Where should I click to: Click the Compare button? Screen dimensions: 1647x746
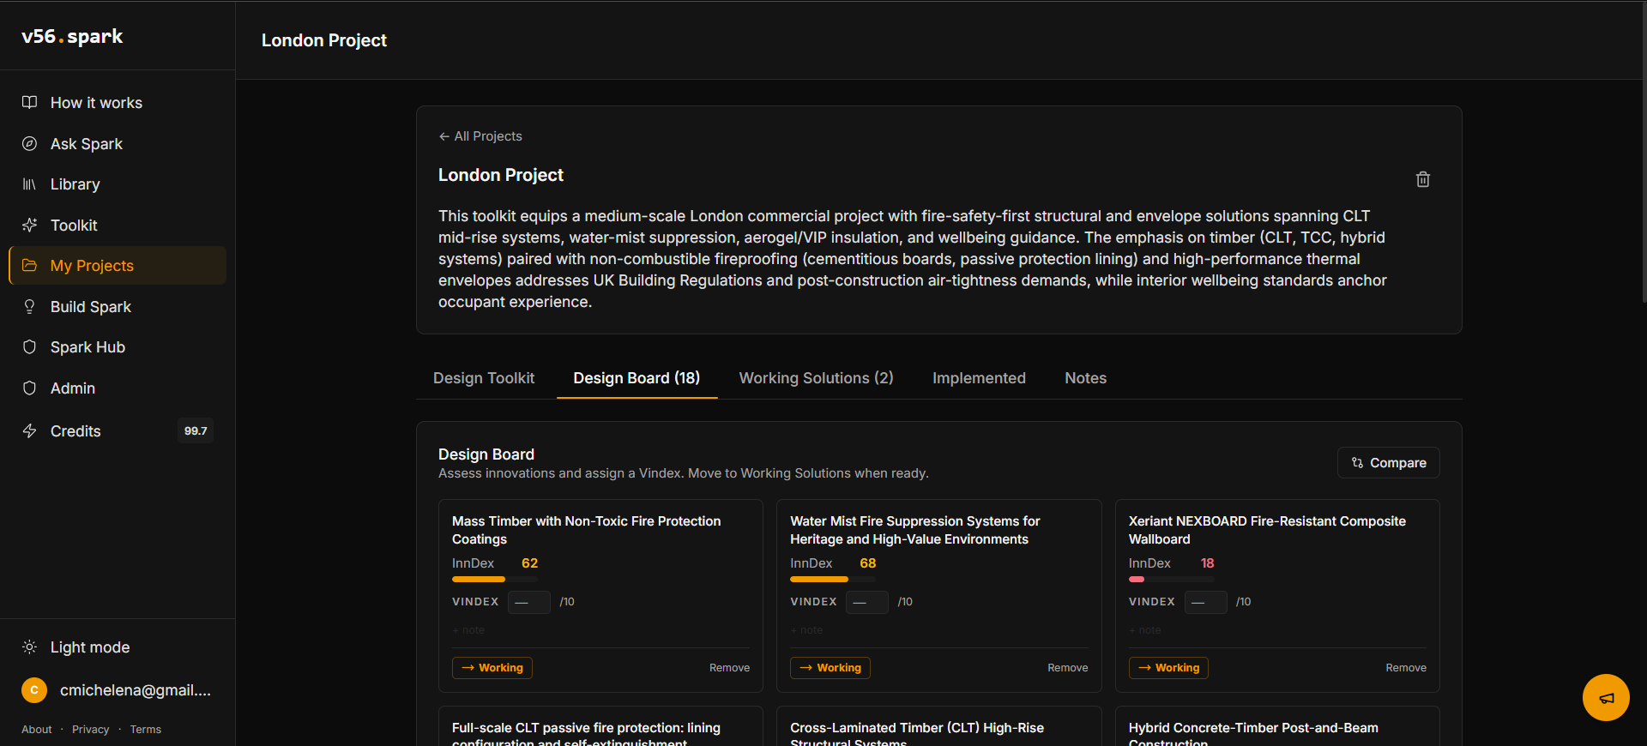[1389, 463]
